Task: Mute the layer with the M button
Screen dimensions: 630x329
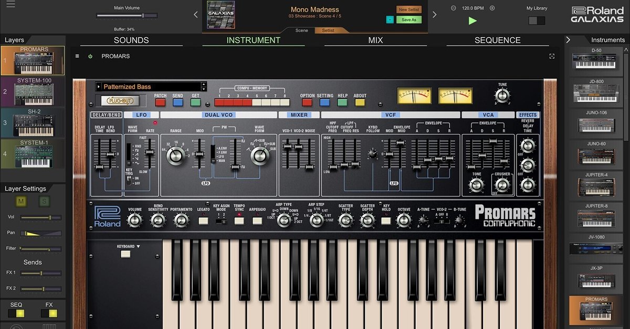Action: point(22,202)
